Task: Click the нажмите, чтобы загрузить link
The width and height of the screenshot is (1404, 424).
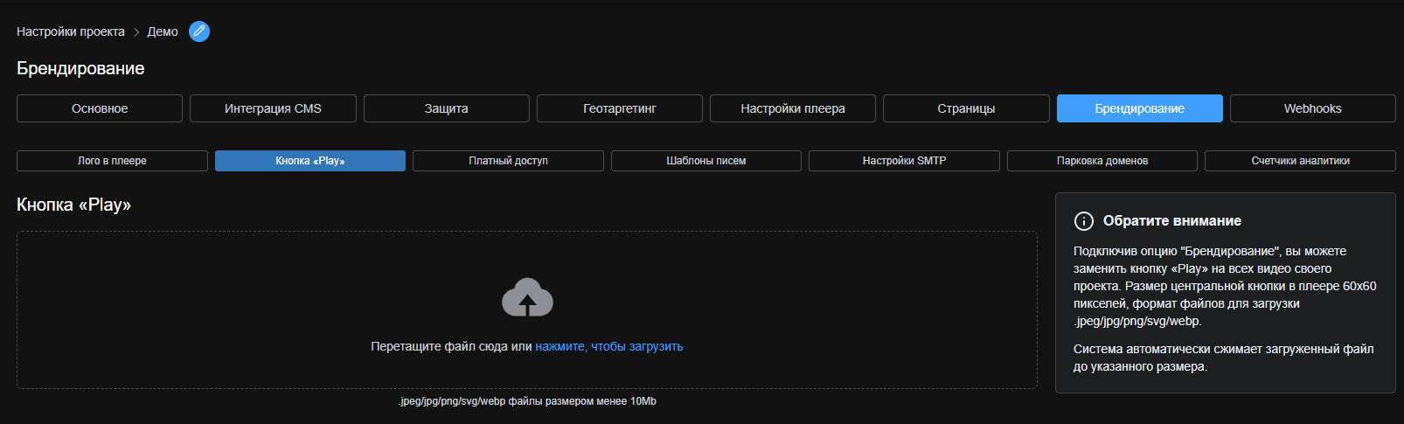Action: (x=609, y=346)
